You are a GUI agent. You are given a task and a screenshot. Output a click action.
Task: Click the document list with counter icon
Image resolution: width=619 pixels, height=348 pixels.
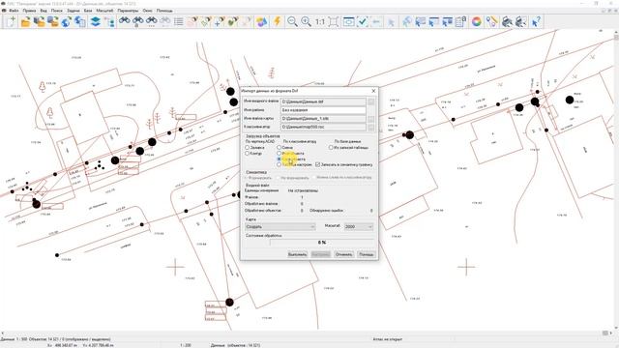click(x=460, y=21)
